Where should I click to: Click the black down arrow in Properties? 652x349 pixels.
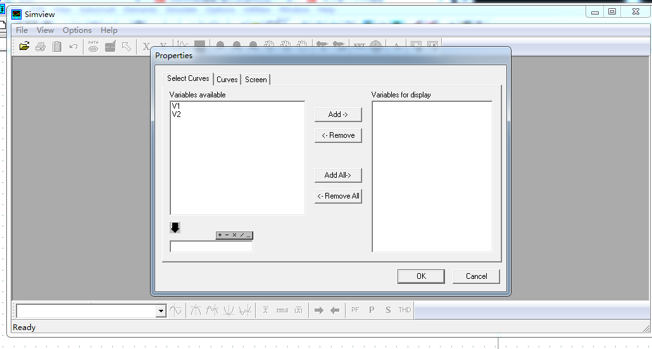(x=175, y=228)
